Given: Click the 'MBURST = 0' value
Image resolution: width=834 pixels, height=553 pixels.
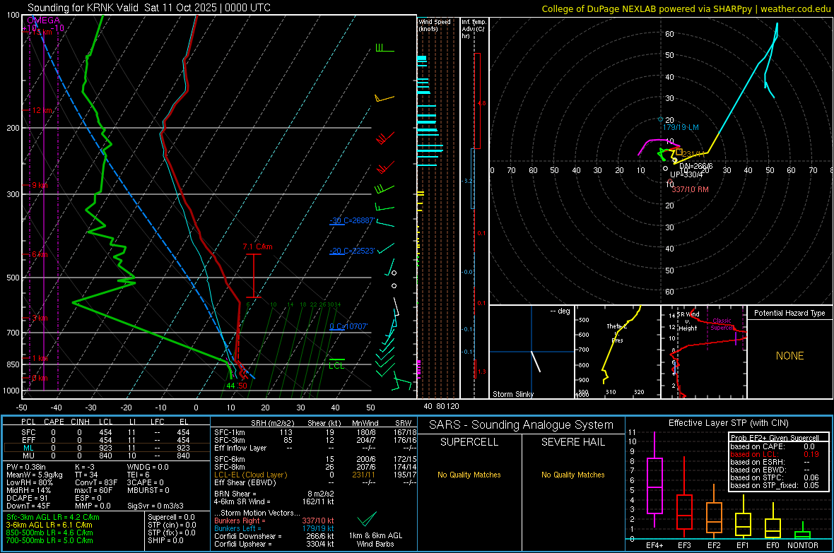Looking at the screenshot, I should coord(148,490).
